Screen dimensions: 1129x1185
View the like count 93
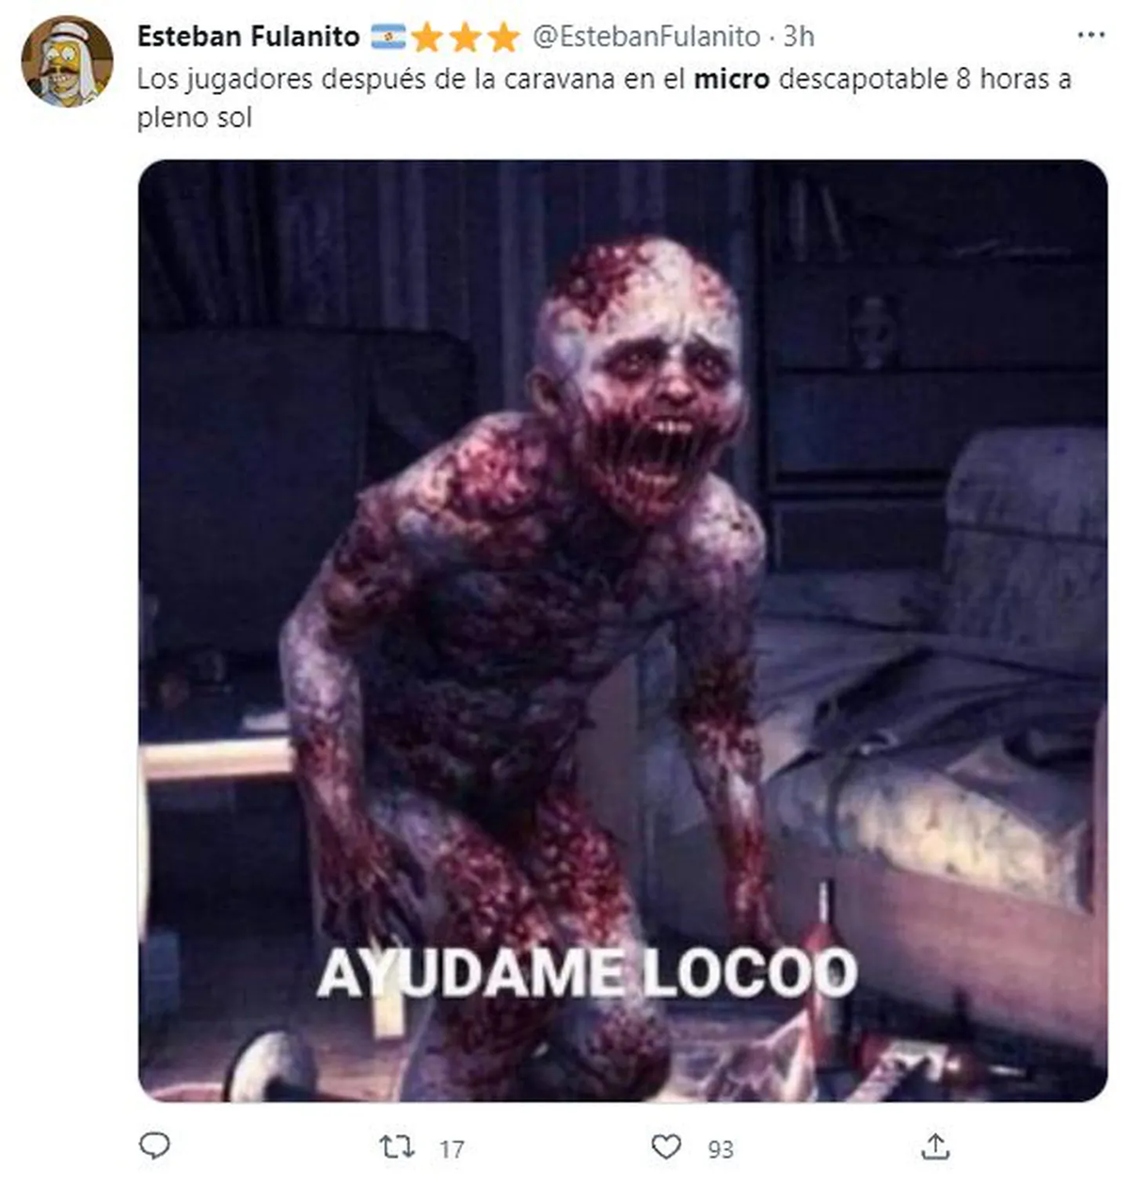coord(721,1149)
